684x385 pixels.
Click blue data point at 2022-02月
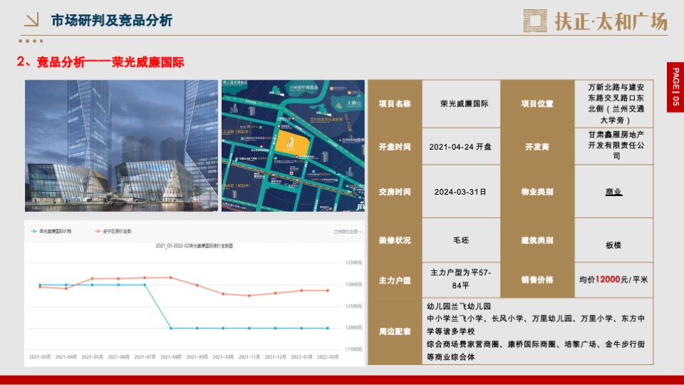(328, 328)
